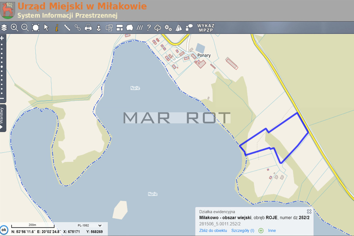Image resolution: width=354 pixels, height=236 pixels.
Task: Open the help question mark icon
Action: (149, 28)
